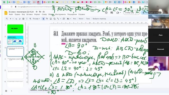Select slide 1 green thumbnail
Screen dimensions: 169x95
tap(15, 29)
